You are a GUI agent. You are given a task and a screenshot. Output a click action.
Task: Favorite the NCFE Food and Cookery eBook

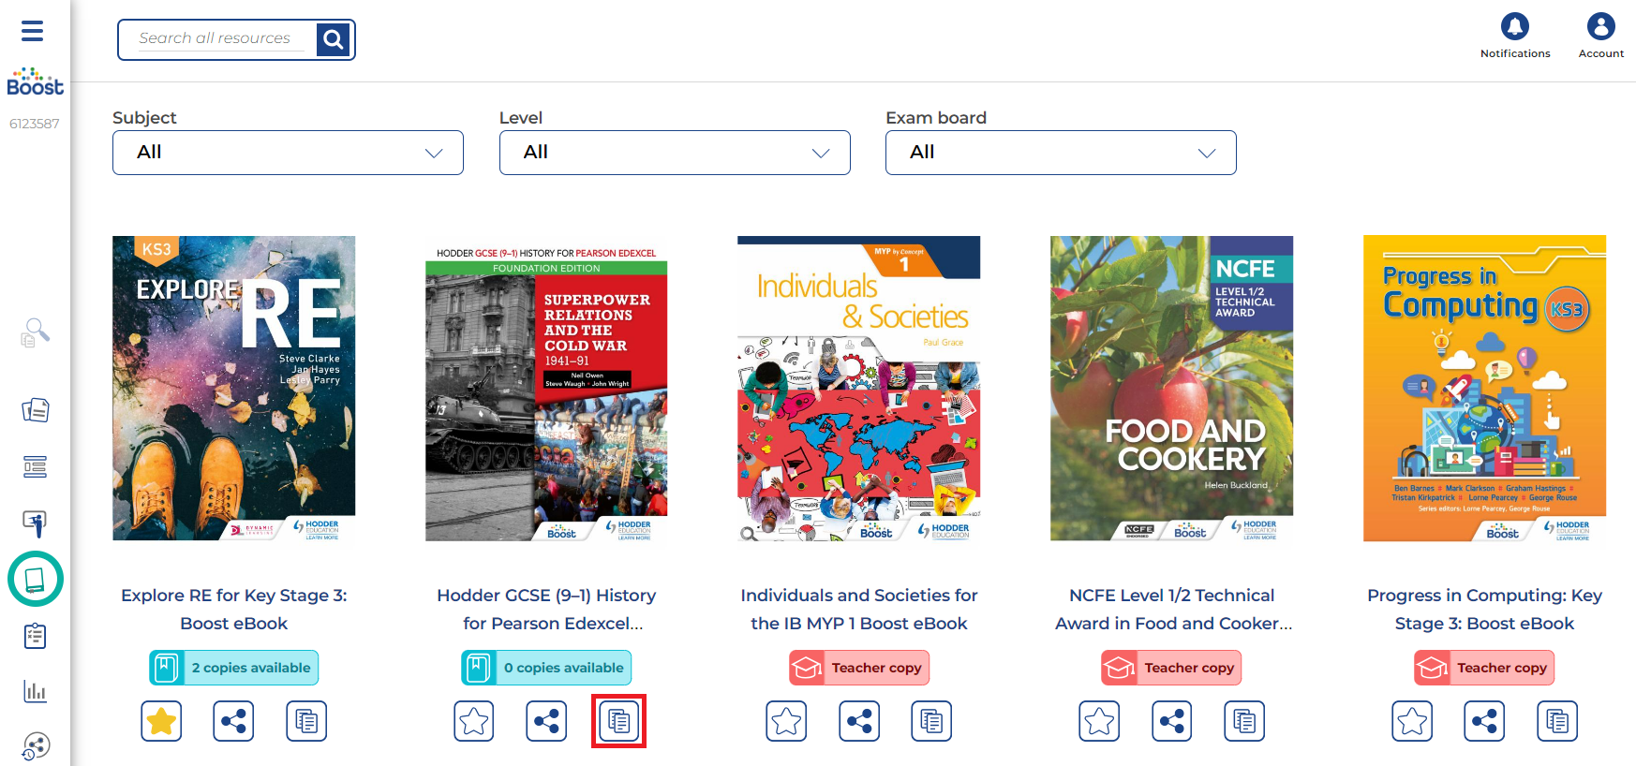[1098, 720]
